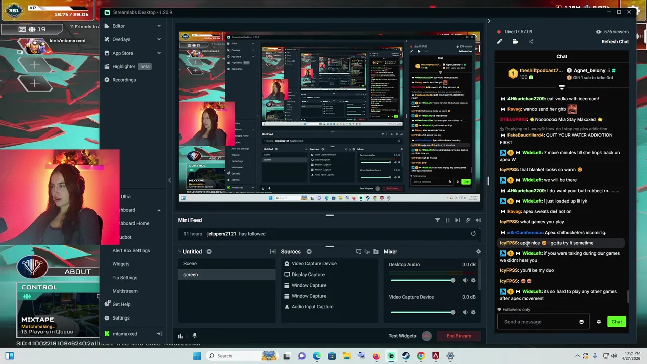Collapse the Dashboard submenu chevron

click(x=159, y=210)
